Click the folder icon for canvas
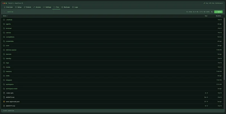 tap(4, 33)
